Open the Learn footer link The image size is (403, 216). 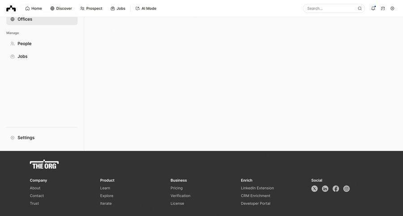(x=105, y=188)
